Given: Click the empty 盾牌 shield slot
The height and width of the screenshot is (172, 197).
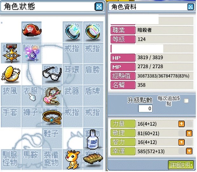Looking at the screenshot, I should tap(93, 96).
